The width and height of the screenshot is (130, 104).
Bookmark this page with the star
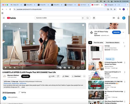tap(115, 9)
